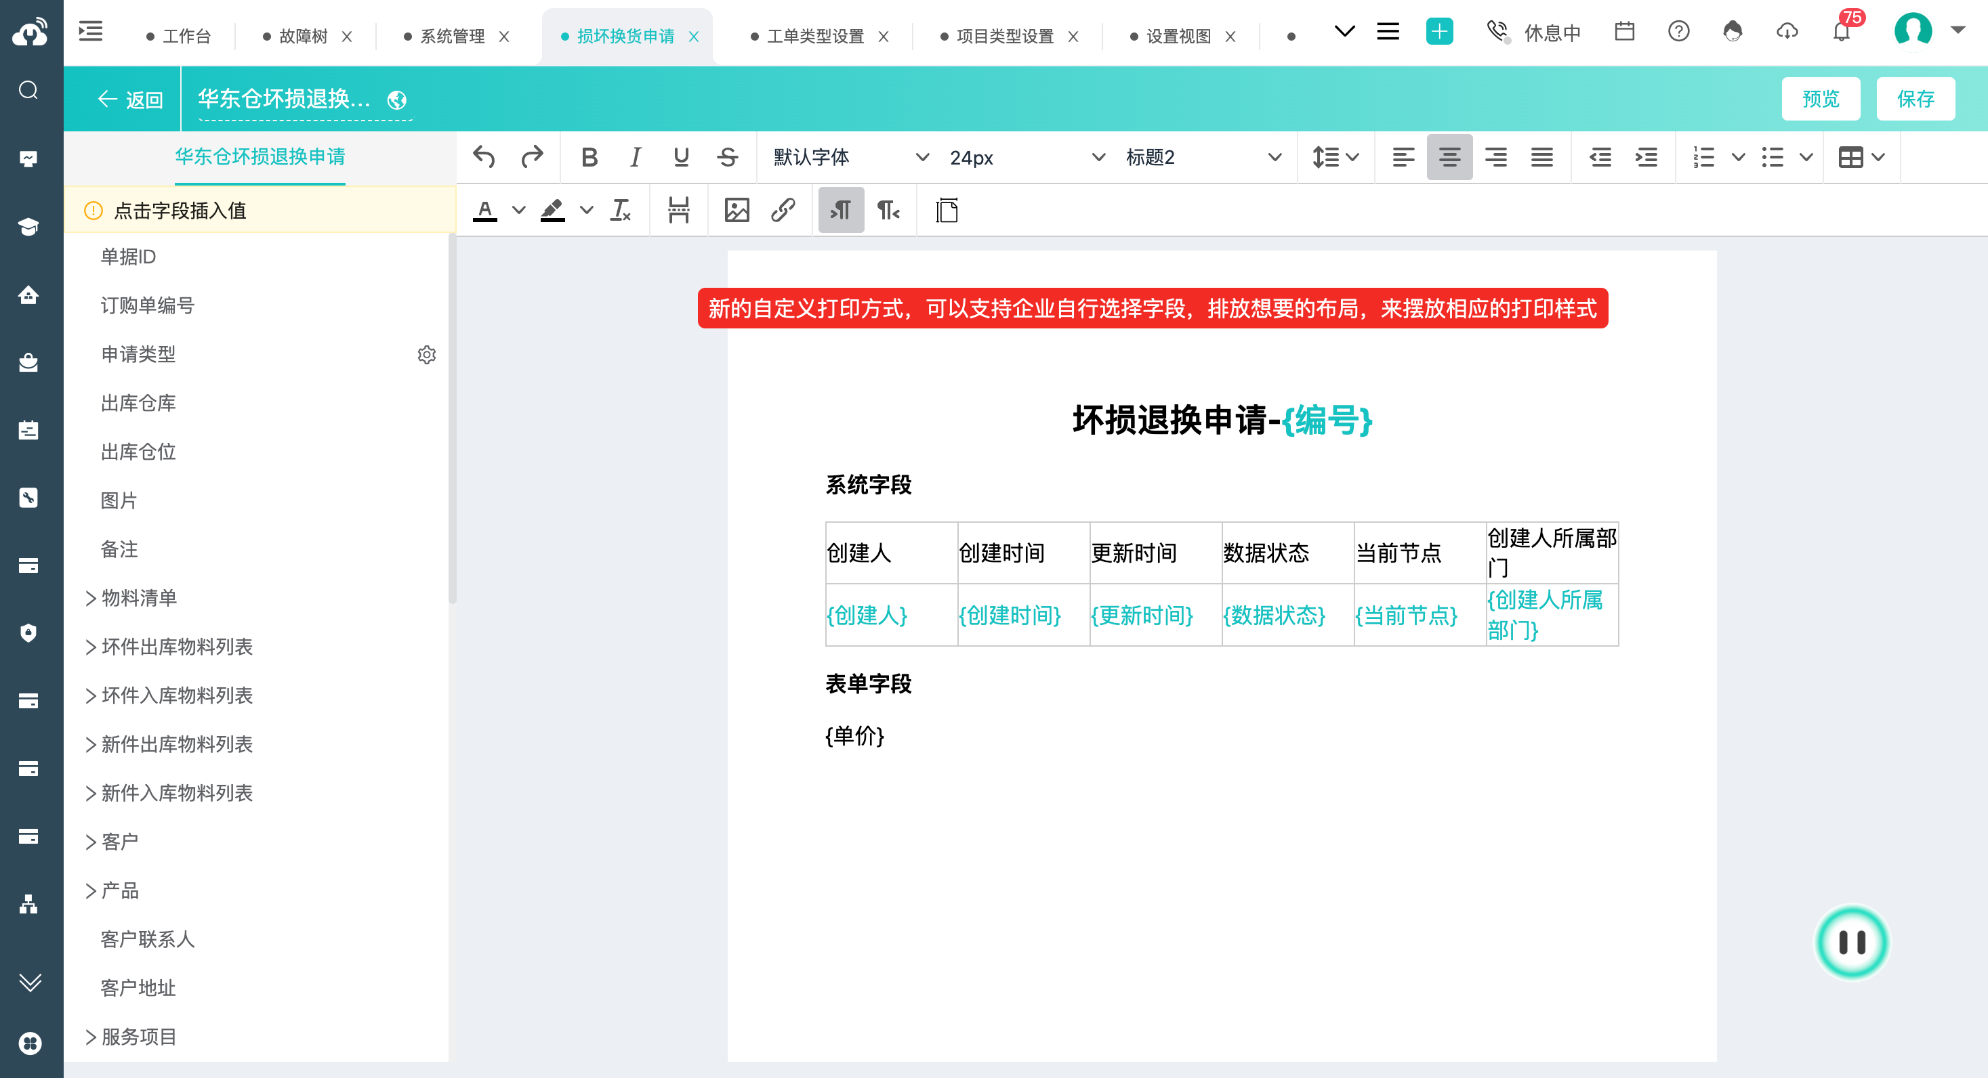Viewport: 1988px width, 1078px height.
Task: Open notifications bell with 75 badge
Action: point(1842,32)
